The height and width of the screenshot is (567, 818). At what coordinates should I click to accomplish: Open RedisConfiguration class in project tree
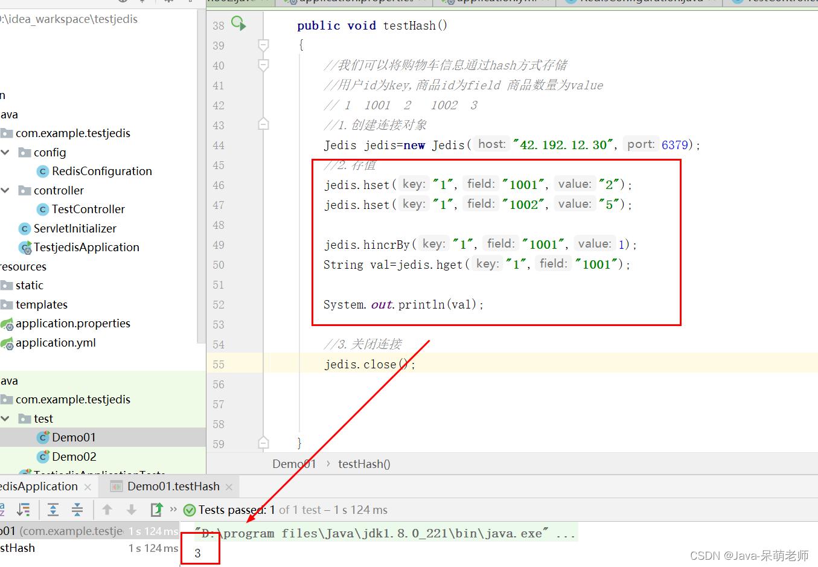101,171
